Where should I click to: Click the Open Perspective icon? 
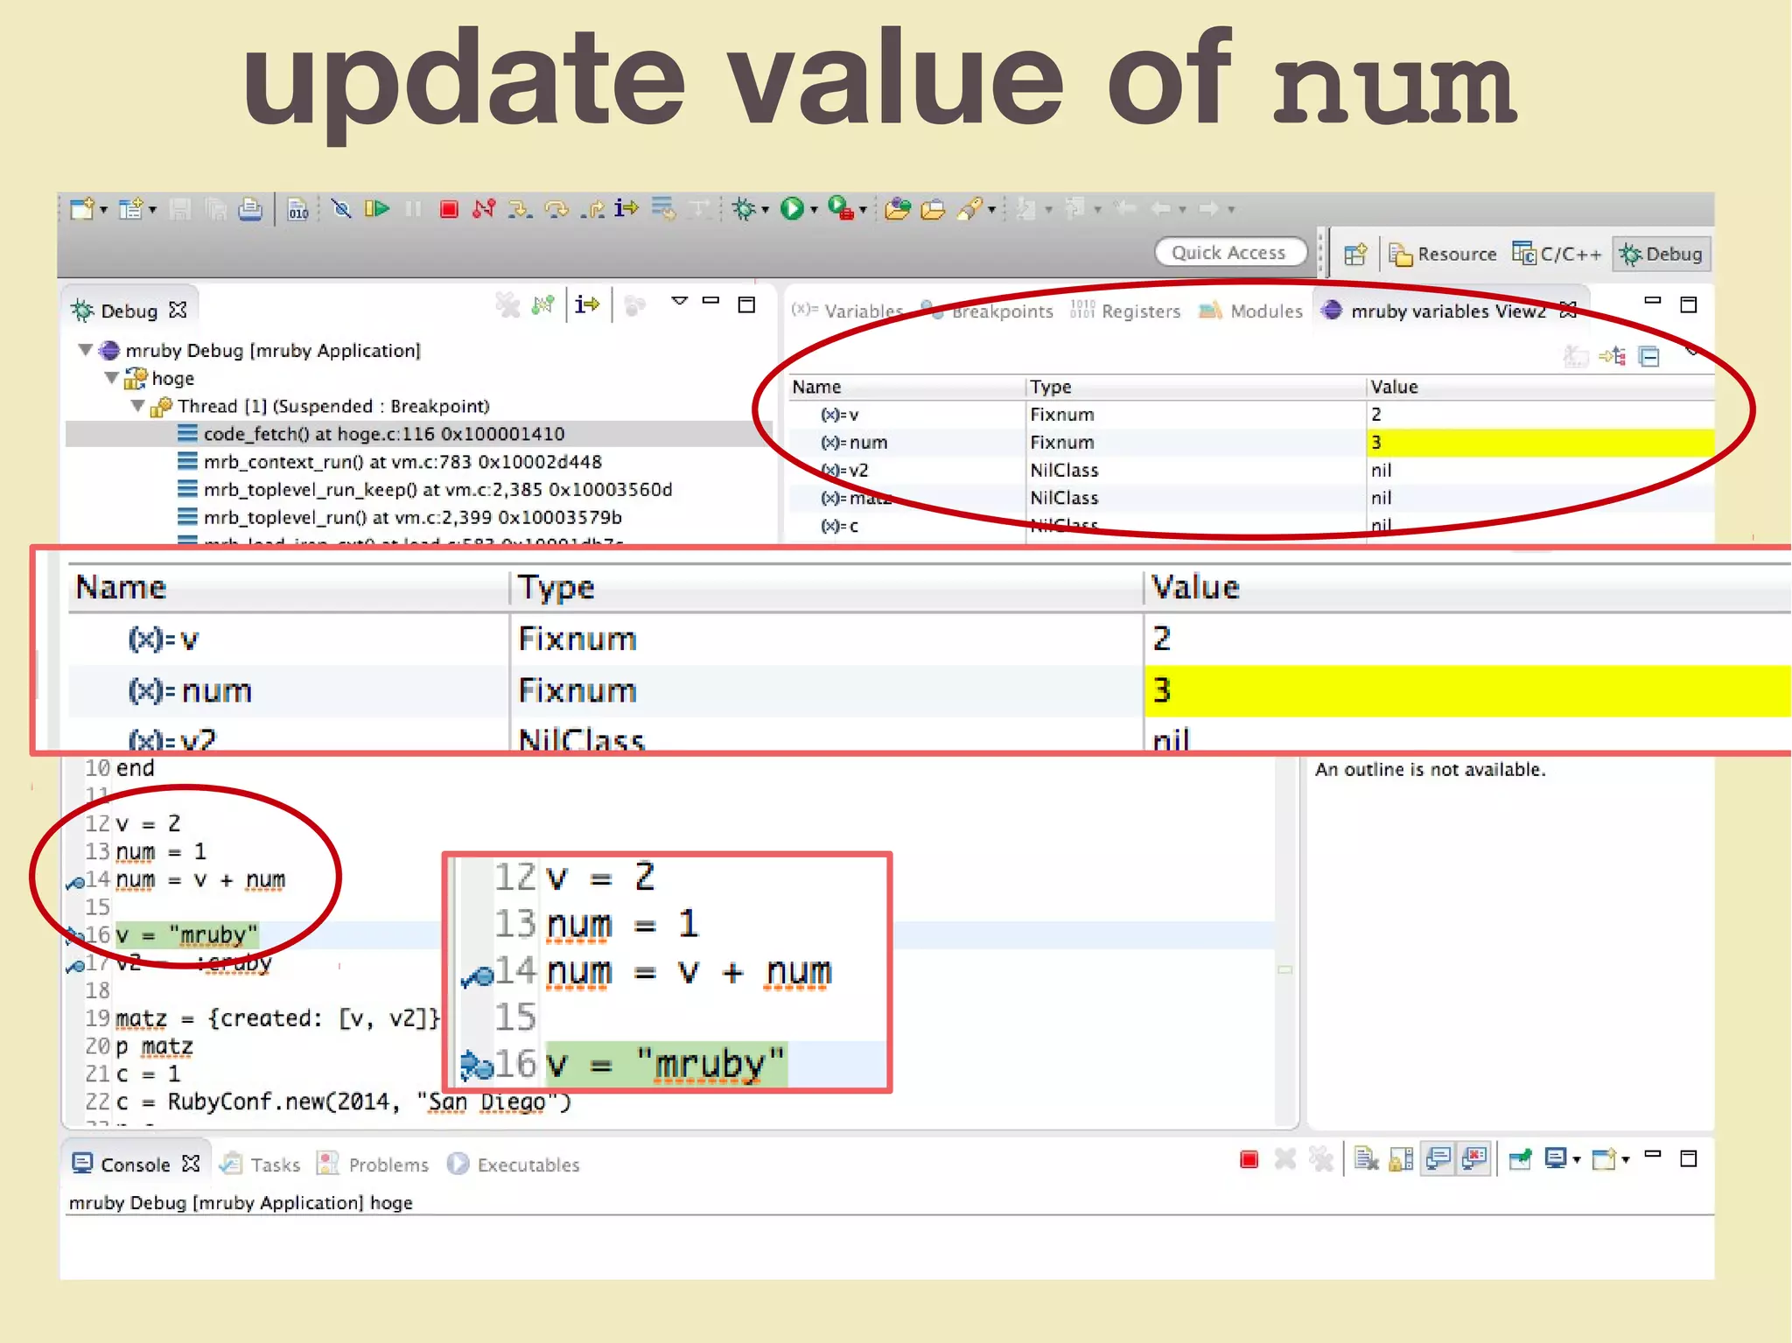1355,255
